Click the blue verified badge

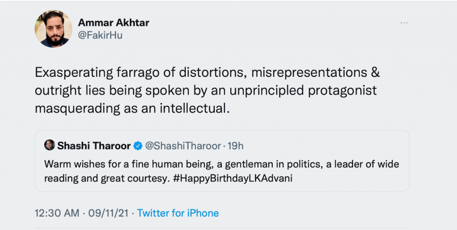point(138,146)
